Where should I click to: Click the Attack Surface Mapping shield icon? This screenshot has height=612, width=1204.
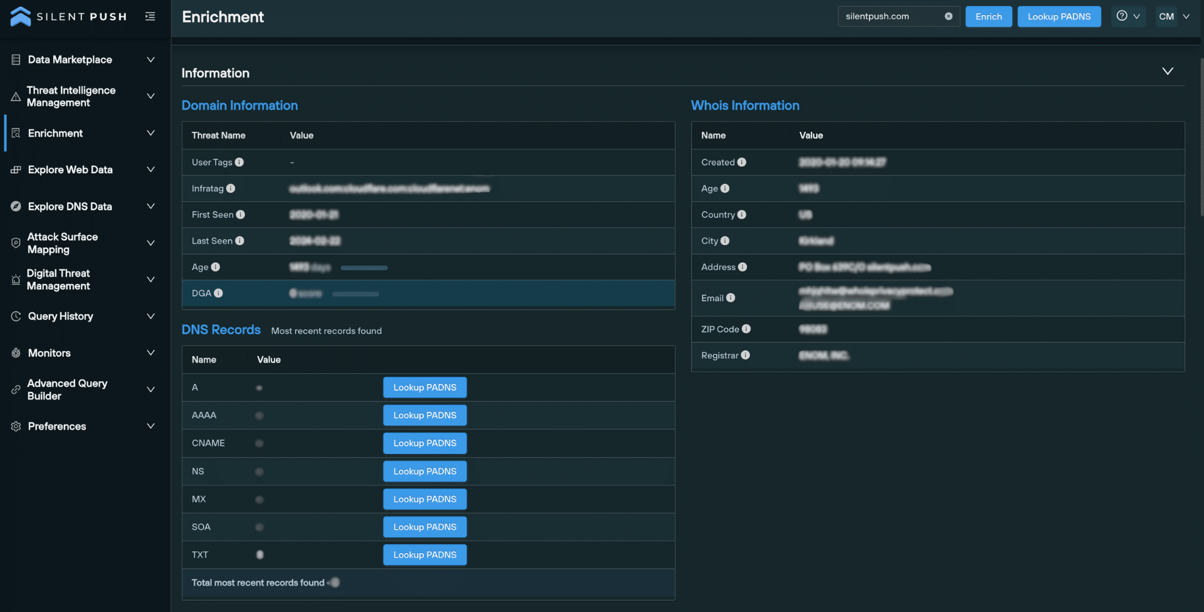pyautogui.click(x=16, y=243)
